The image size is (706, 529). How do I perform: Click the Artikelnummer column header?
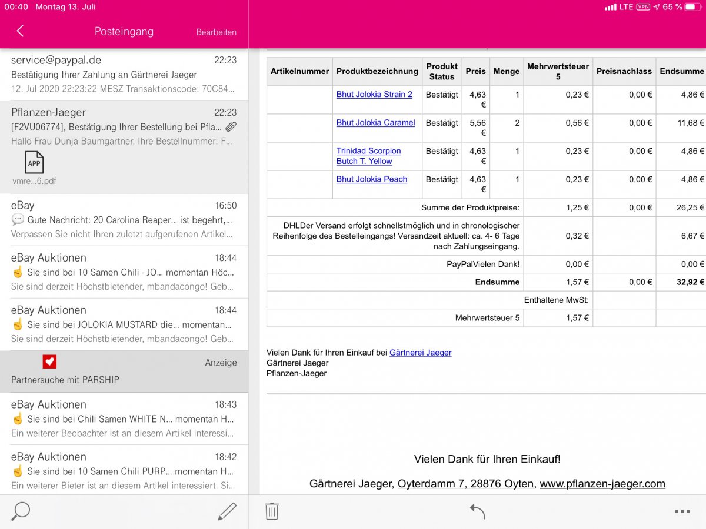[x=299, y=71]
